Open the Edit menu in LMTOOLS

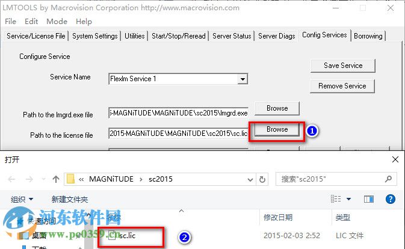(31, 22)
